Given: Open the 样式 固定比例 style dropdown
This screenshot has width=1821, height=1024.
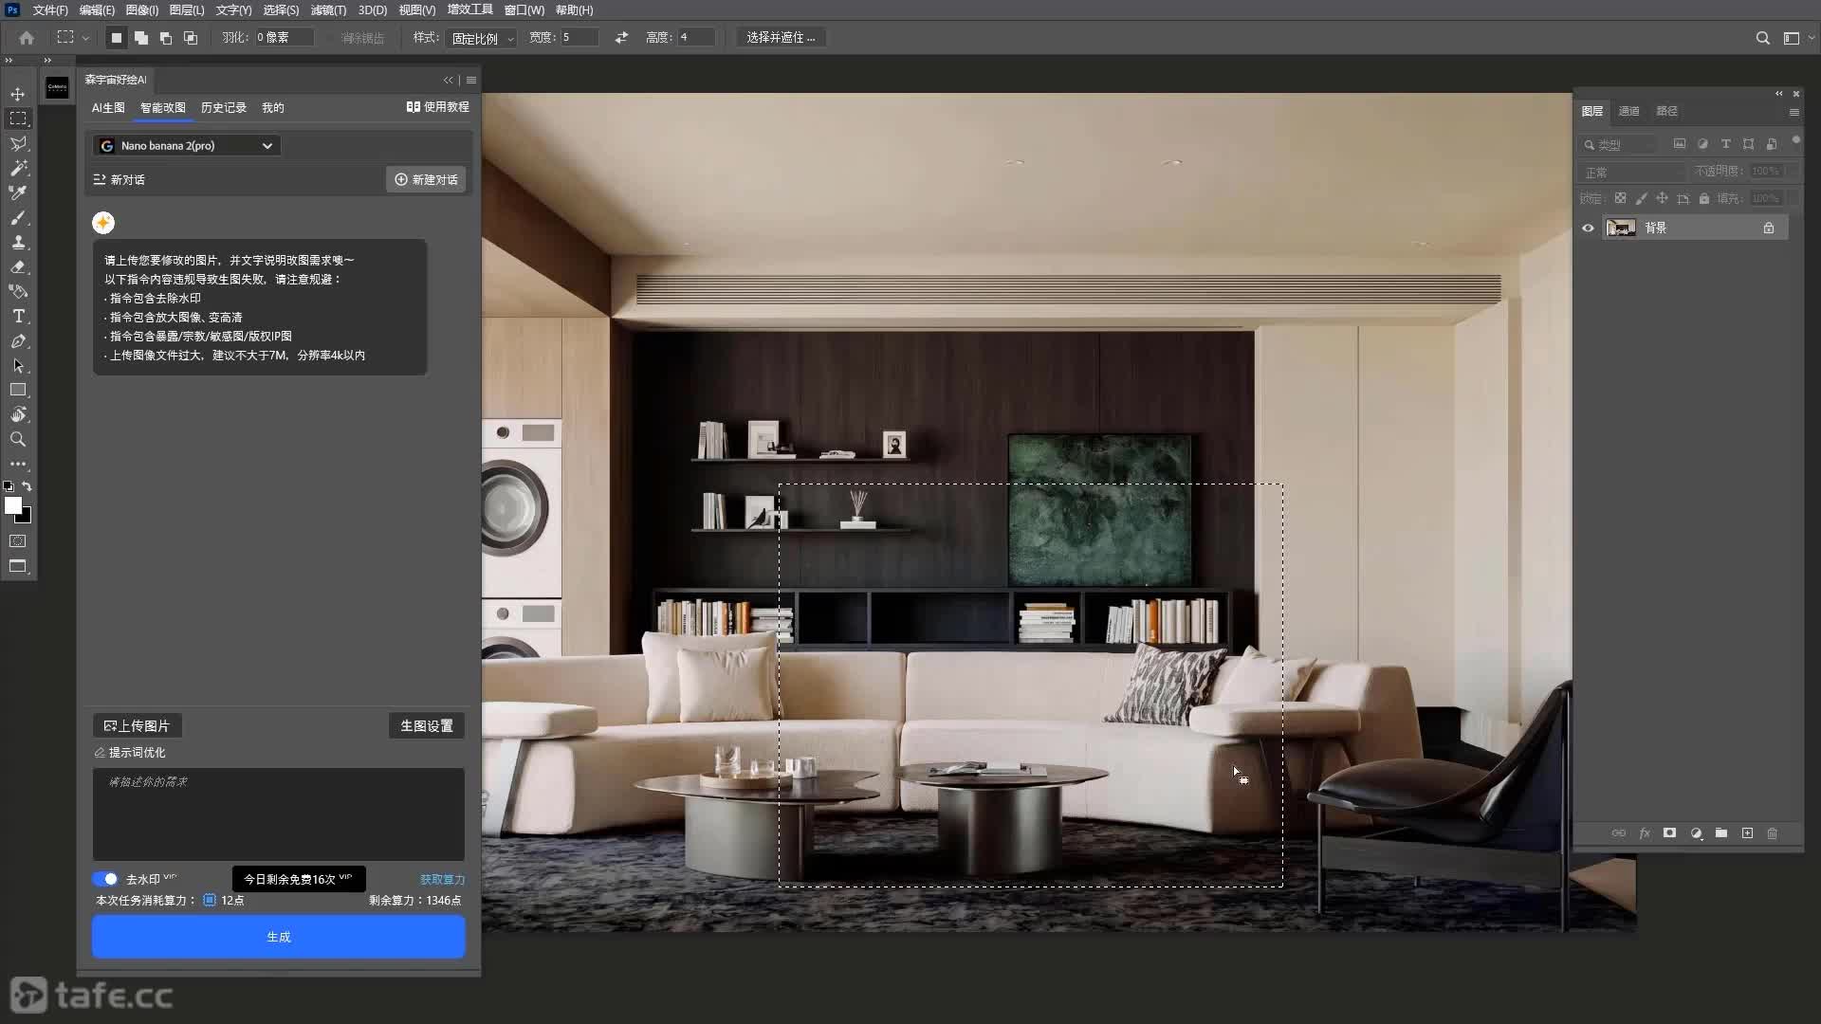Looking at the screenshot, I should click(x=483, y=38).
